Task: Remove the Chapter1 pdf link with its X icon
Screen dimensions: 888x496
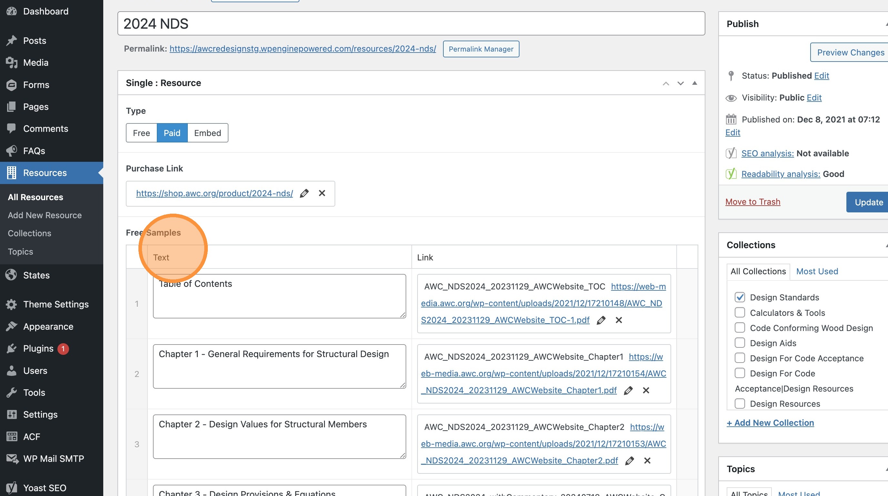Action: [x=646, y=390]
